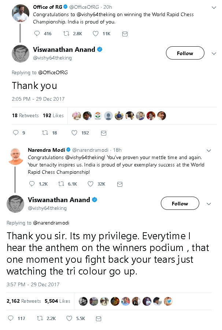Screen dimensions: 222x330
Task: Show the 5,504 Likes list
Action: [x=57, y=301]
